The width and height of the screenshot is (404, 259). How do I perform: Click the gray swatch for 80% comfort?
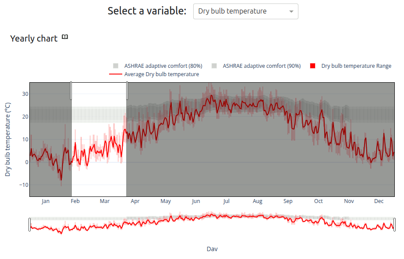[116, 66]
